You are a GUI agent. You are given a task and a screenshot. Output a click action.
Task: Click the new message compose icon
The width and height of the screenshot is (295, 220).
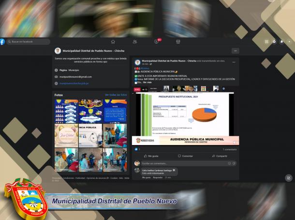pyautogui.click(x=289, y=178)
